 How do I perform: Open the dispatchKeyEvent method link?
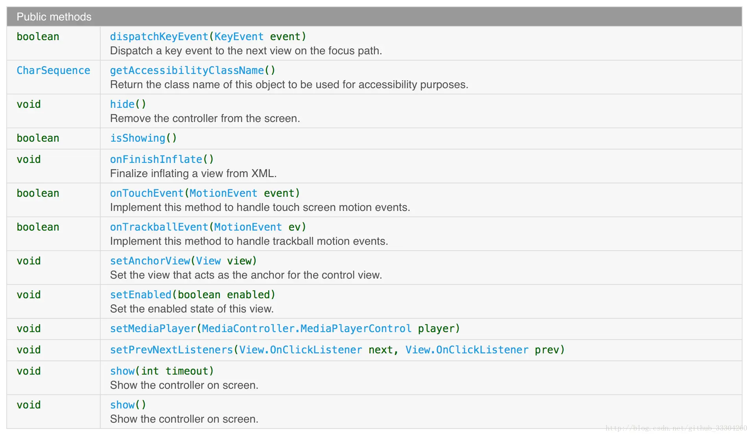coord(159,37)
